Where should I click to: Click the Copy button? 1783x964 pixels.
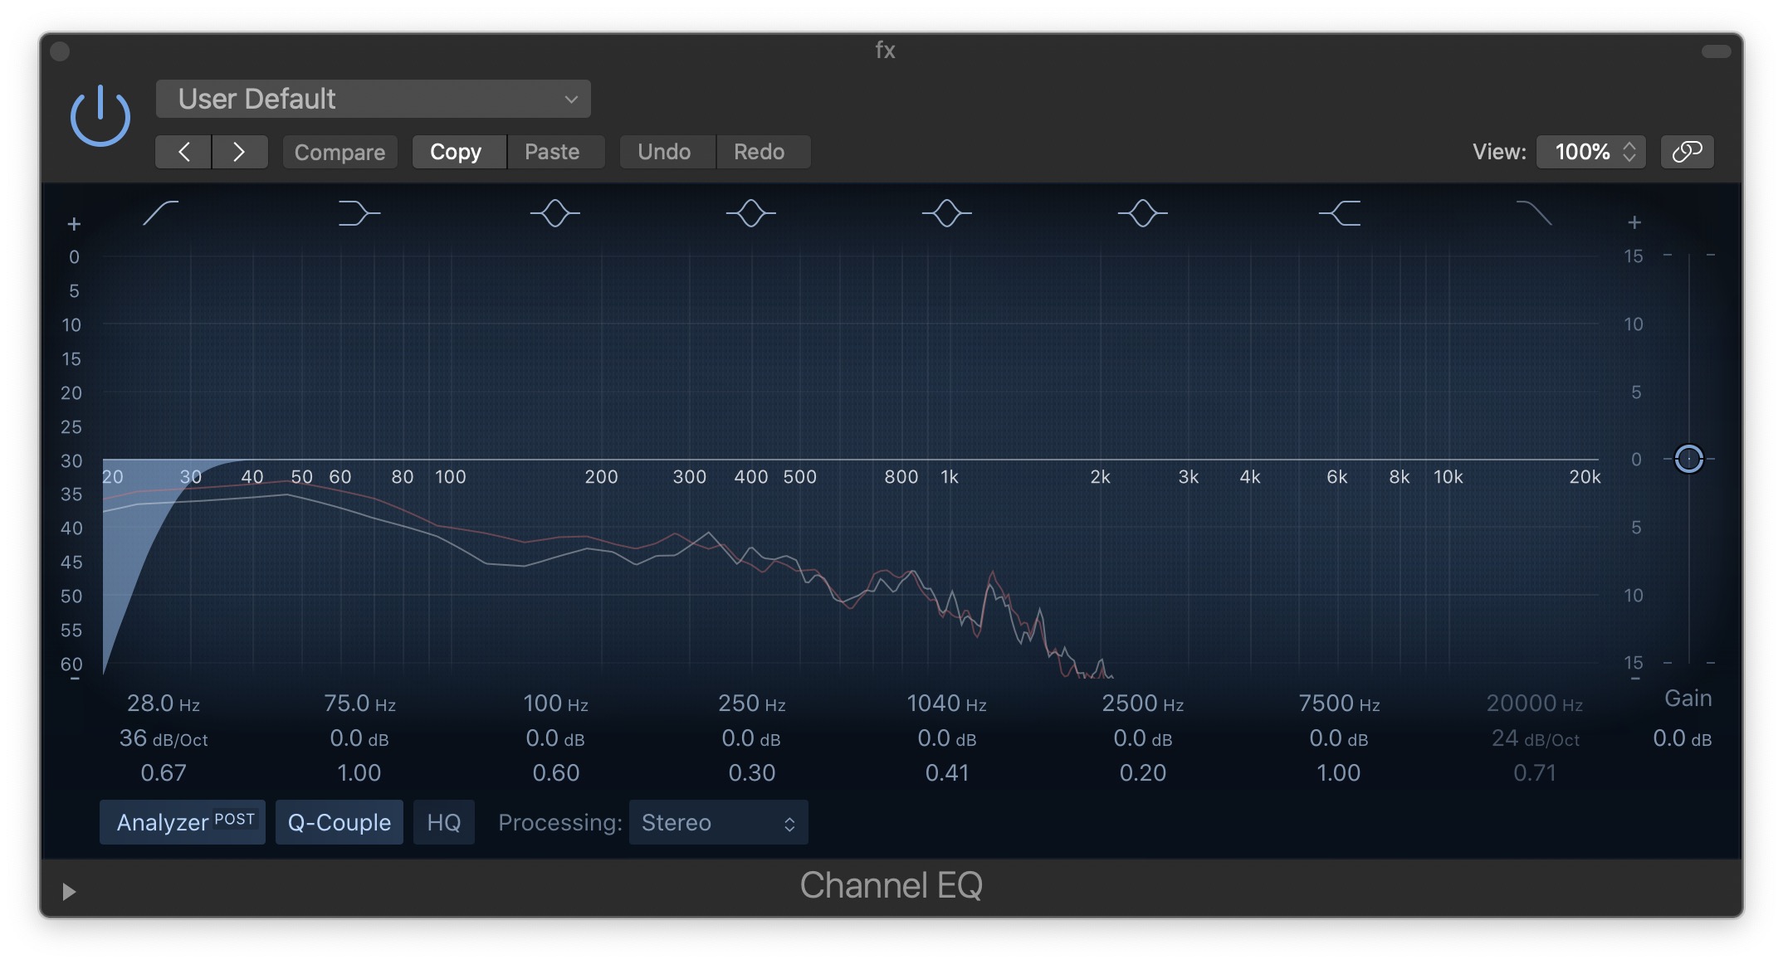coord(456,152)
